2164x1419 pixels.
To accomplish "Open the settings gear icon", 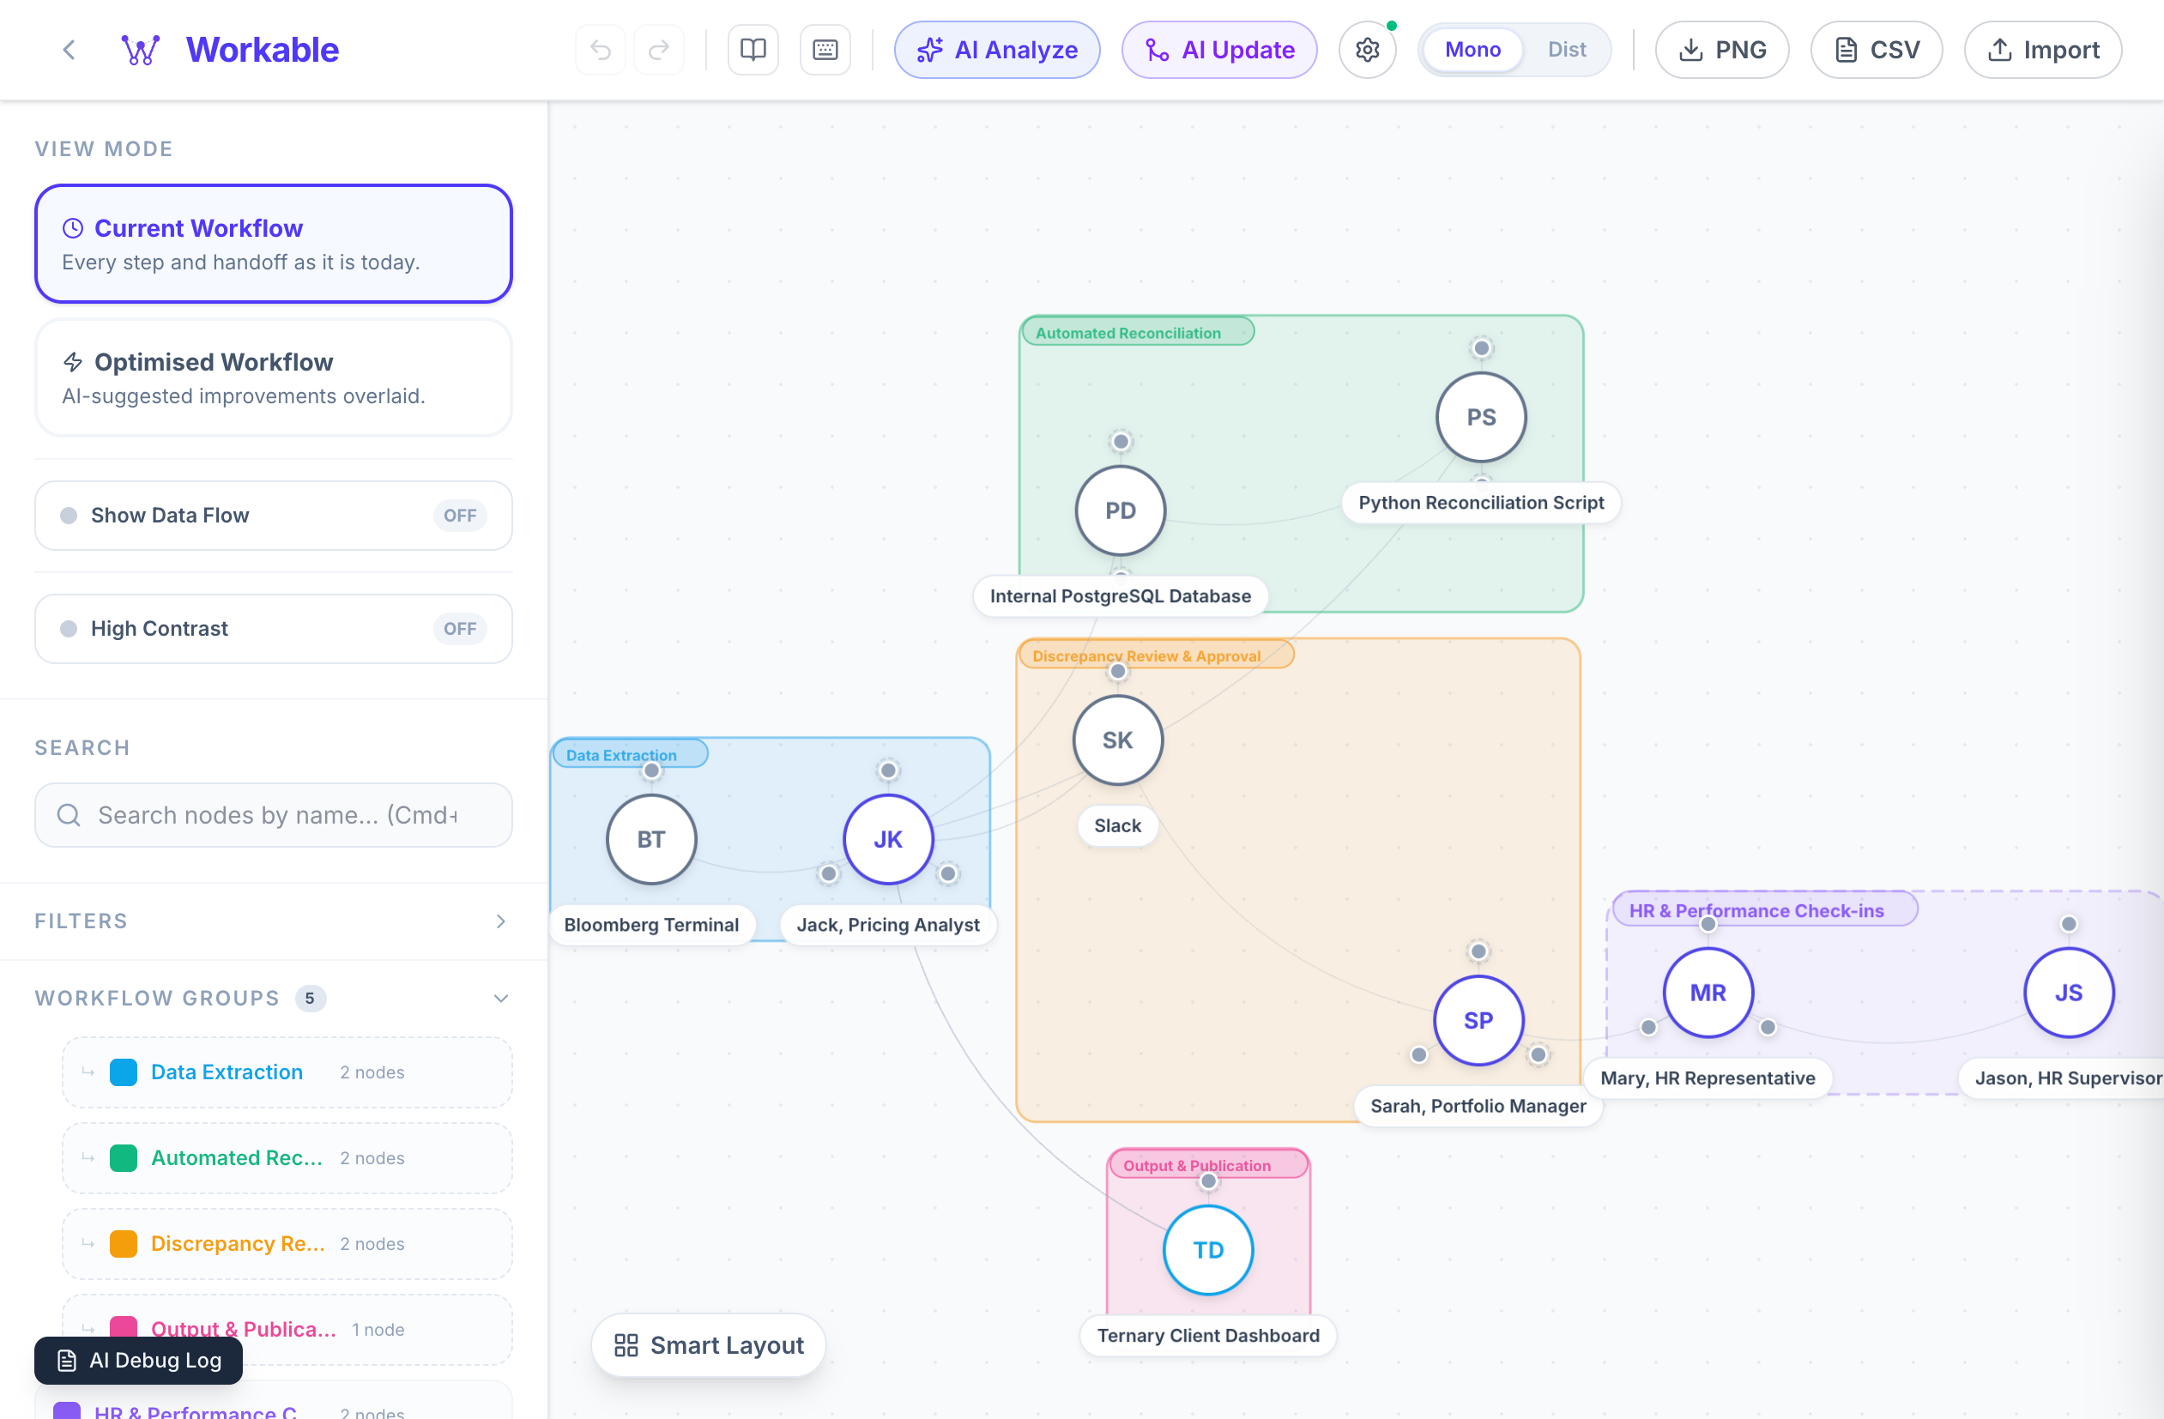I will click(1367, 50).
